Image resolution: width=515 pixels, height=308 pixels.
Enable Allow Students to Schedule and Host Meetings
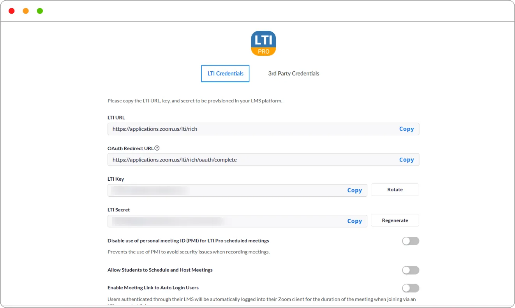411,270
